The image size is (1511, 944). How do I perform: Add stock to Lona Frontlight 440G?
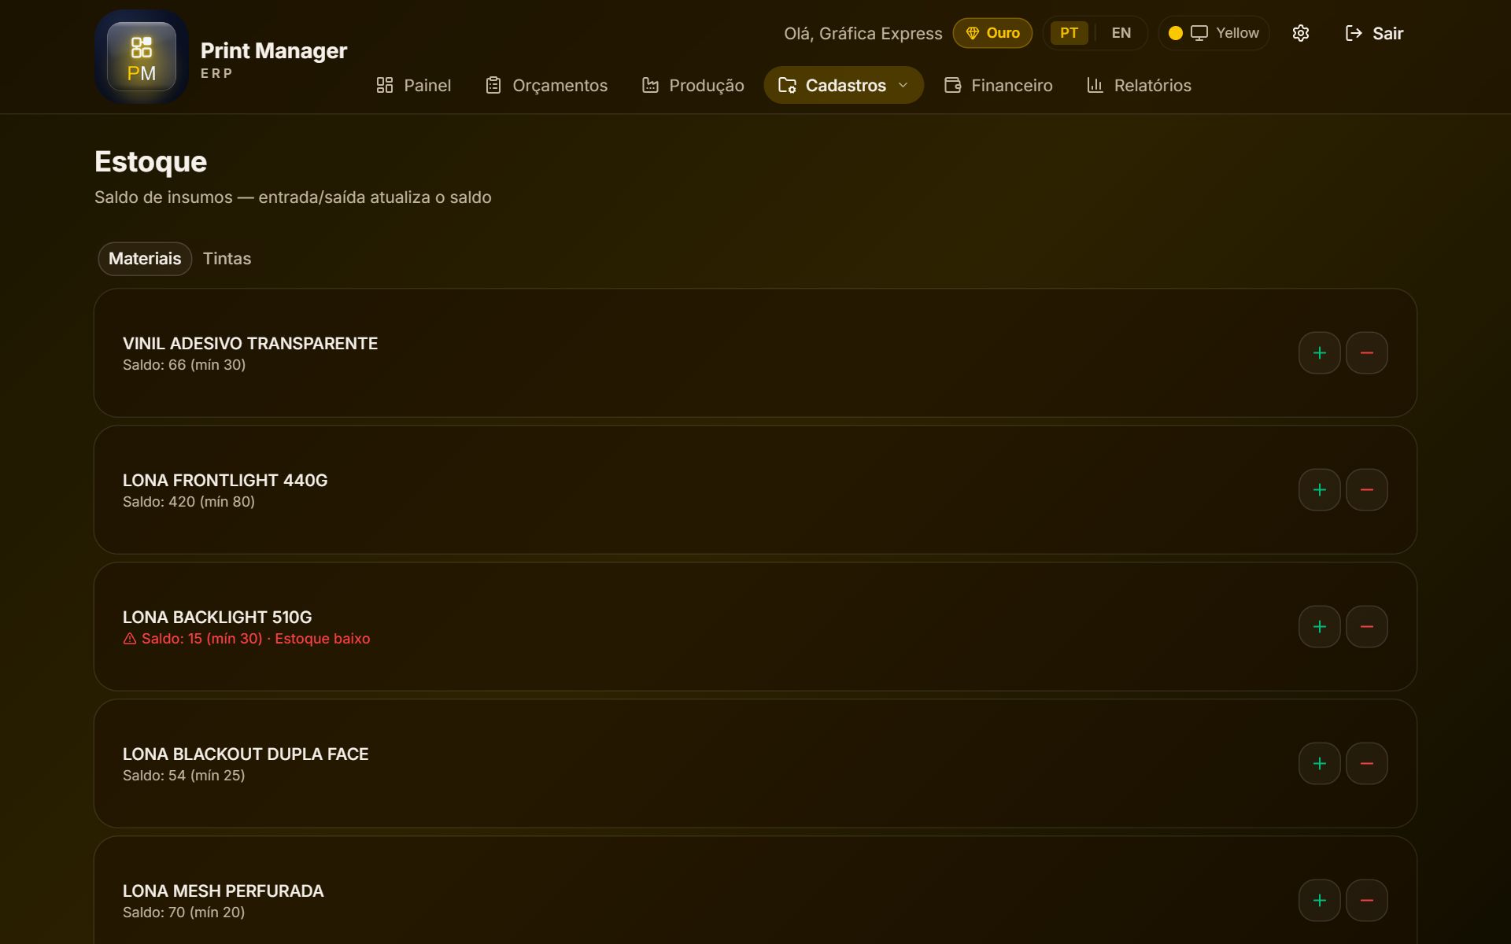[x=1320, y=490]
